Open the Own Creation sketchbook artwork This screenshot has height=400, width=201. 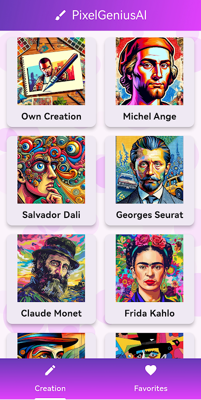click(x=51, y=71)
